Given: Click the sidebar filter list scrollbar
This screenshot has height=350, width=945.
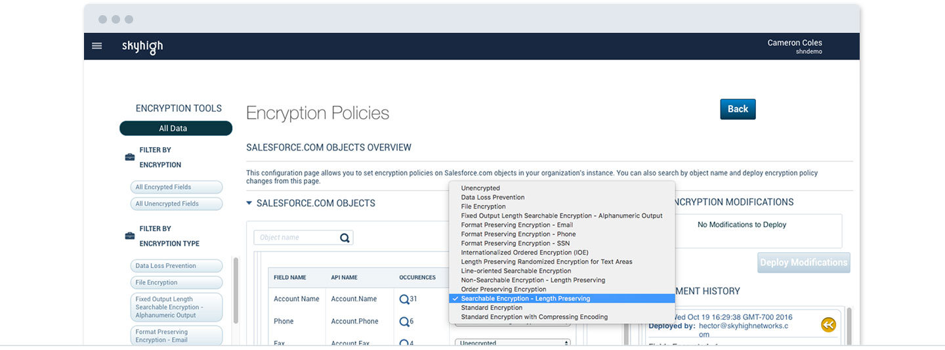Looking at the screenshot, I should (x=236, y=290).
